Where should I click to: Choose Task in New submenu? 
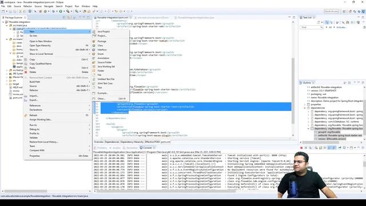(x=100, y=88)
